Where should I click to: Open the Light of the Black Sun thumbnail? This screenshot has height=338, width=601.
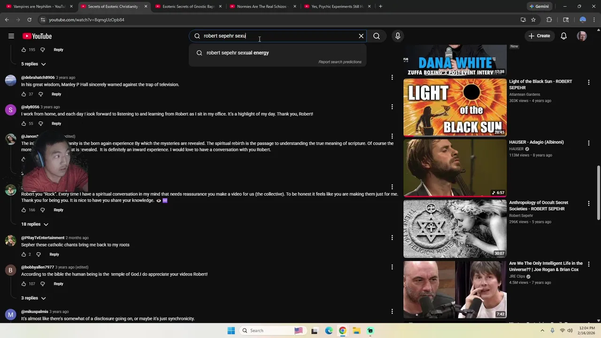pos(455,107)
